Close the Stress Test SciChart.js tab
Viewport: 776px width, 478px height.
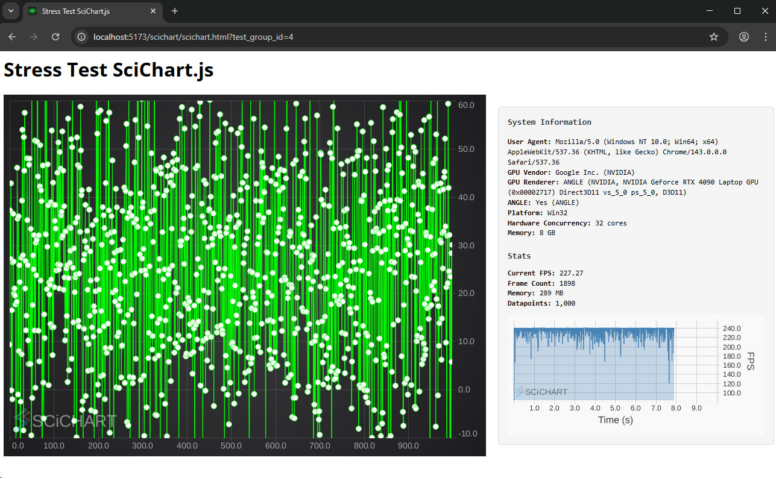(153, 11)
